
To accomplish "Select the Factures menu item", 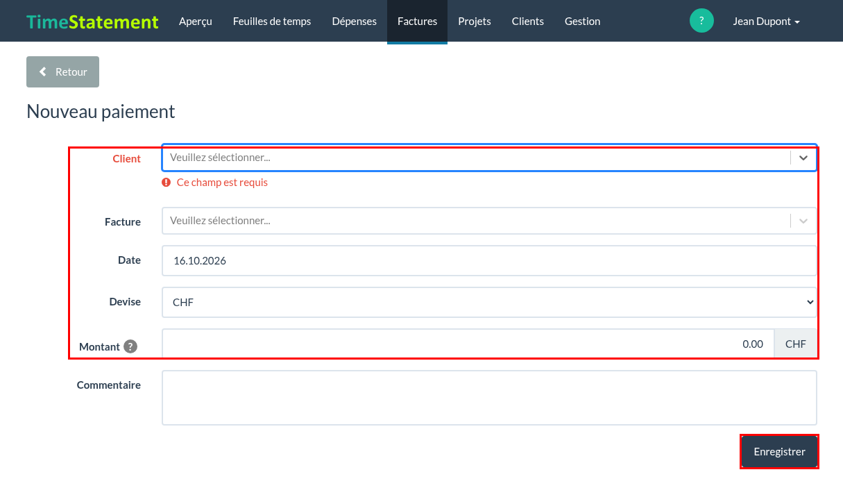I will coord(417,21).
